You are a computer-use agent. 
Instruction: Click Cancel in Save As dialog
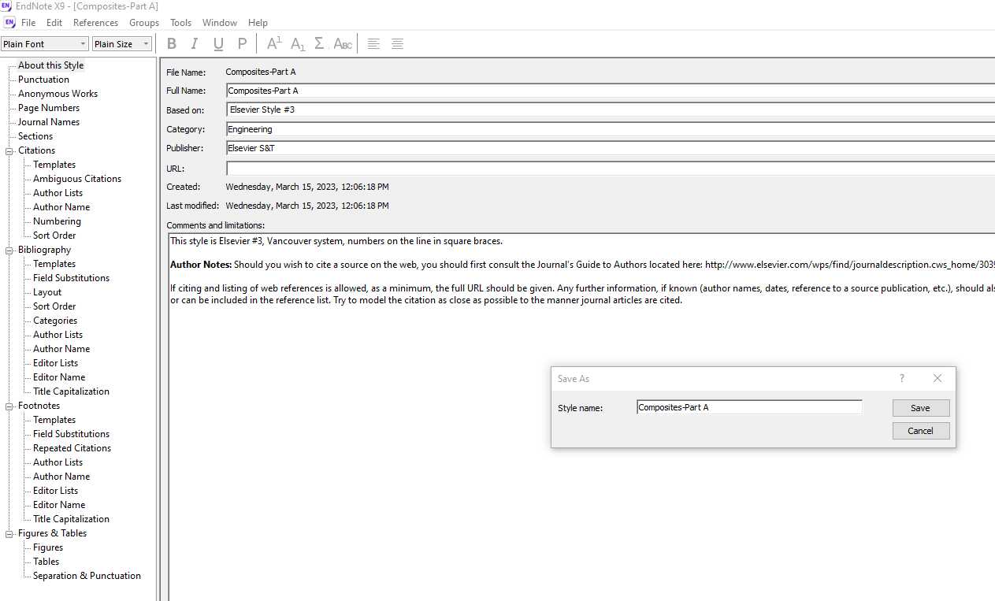click(x=921, y=431)
